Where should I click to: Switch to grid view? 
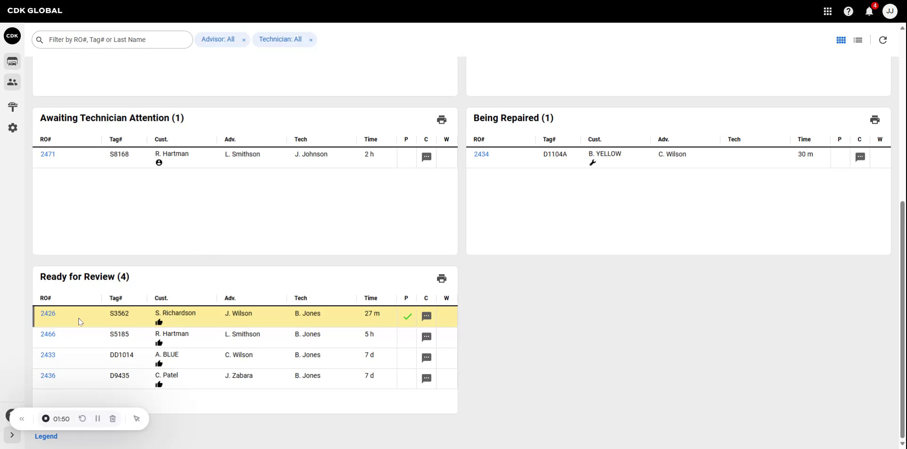tap(841, 40)
